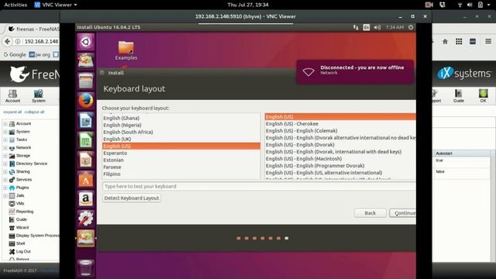Open keyboard language En indicator
Viewport: 496px width, 279px height.
366,28
